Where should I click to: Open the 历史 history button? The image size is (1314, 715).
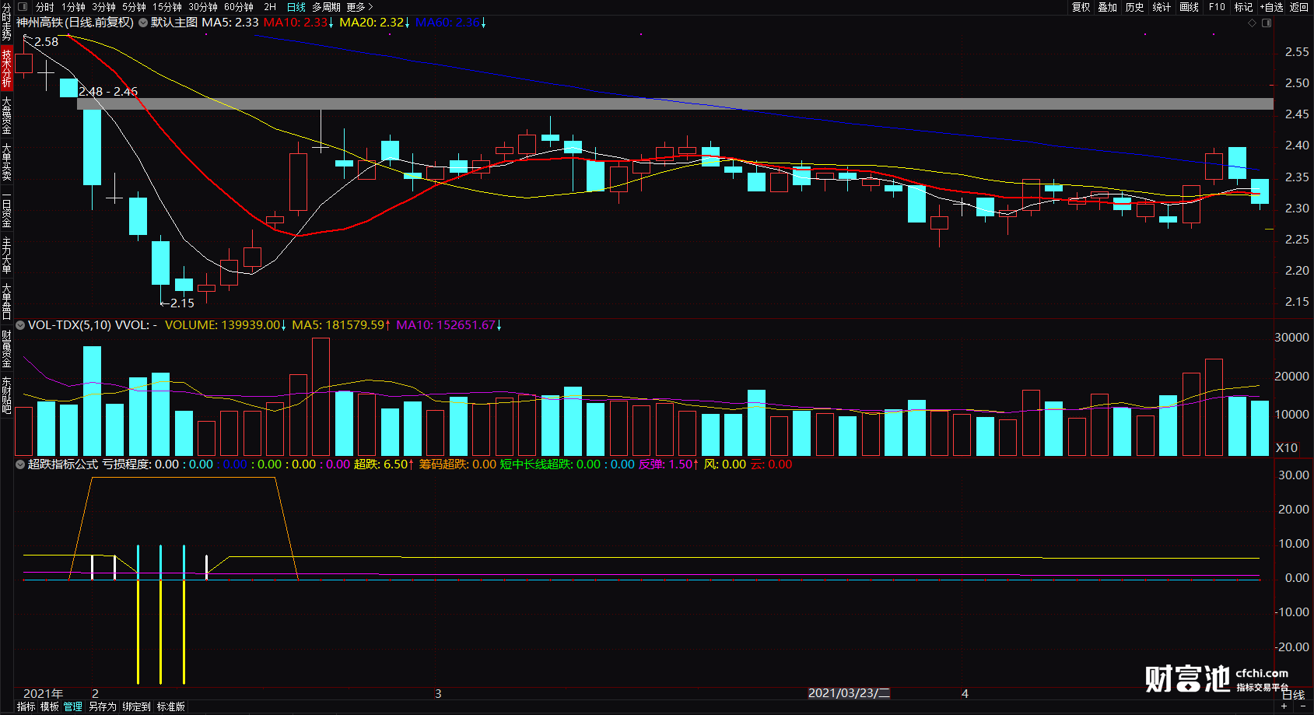coord(1135,7)
